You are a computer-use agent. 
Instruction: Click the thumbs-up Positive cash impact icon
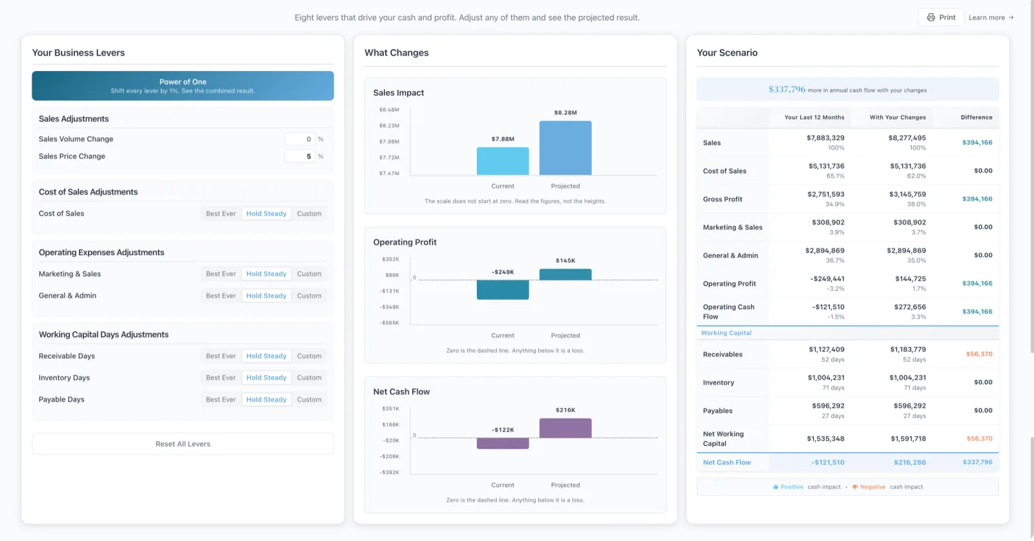[775, 487]
